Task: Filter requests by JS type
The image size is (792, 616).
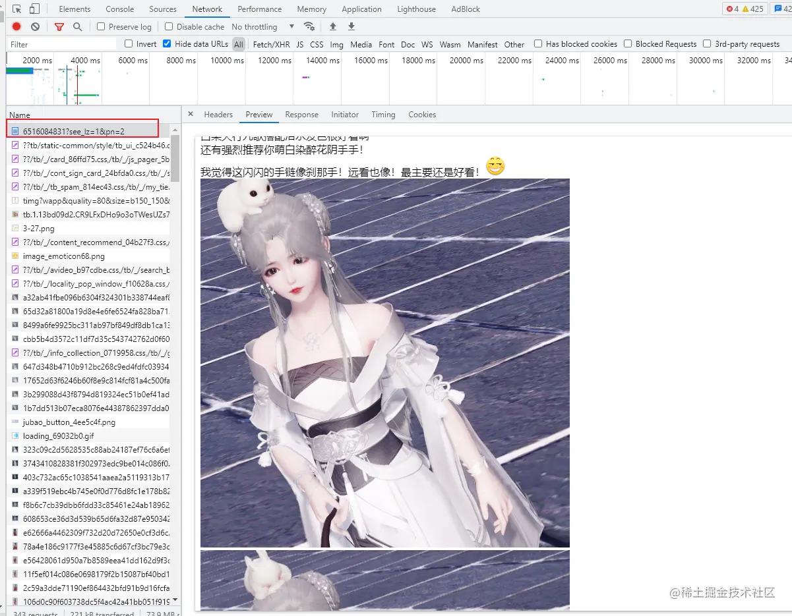Action: pos(300,44)
